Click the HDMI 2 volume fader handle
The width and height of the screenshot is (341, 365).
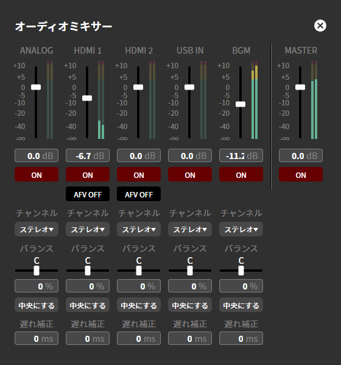point(138,87)
